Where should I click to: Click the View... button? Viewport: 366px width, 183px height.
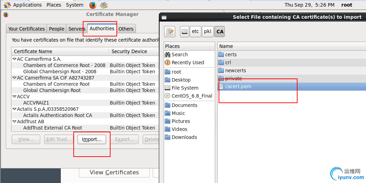click(26, 139)
